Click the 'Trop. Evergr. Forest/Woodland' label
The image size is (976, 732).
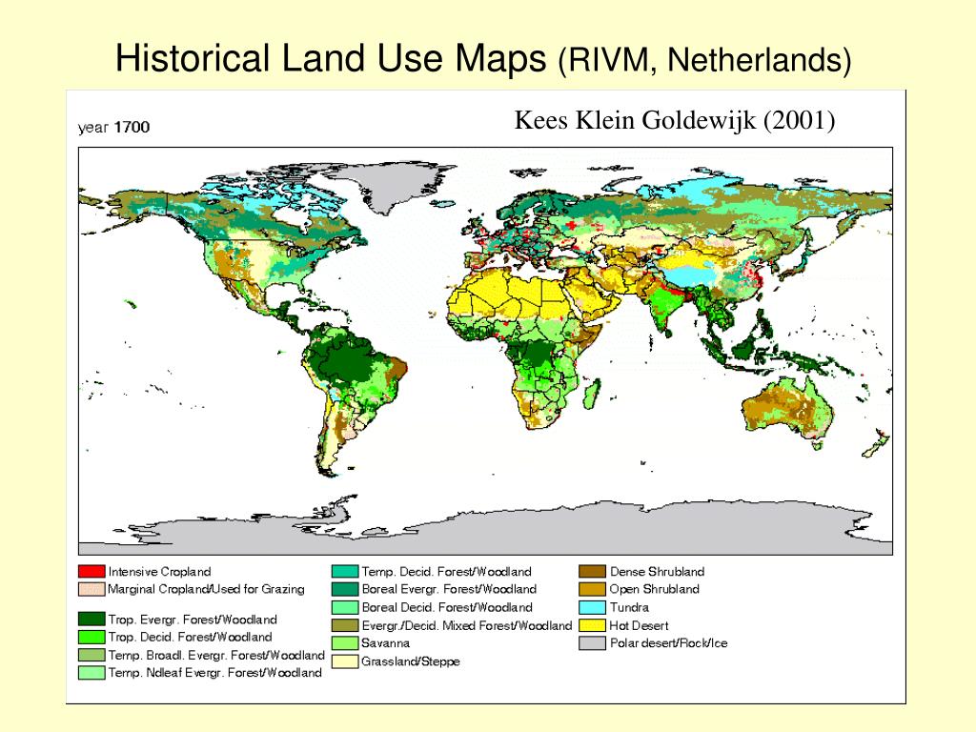[x=193, y=620]
